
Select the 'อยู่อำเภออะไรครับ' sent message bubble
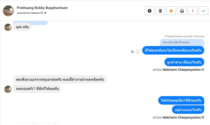[188, 110]
